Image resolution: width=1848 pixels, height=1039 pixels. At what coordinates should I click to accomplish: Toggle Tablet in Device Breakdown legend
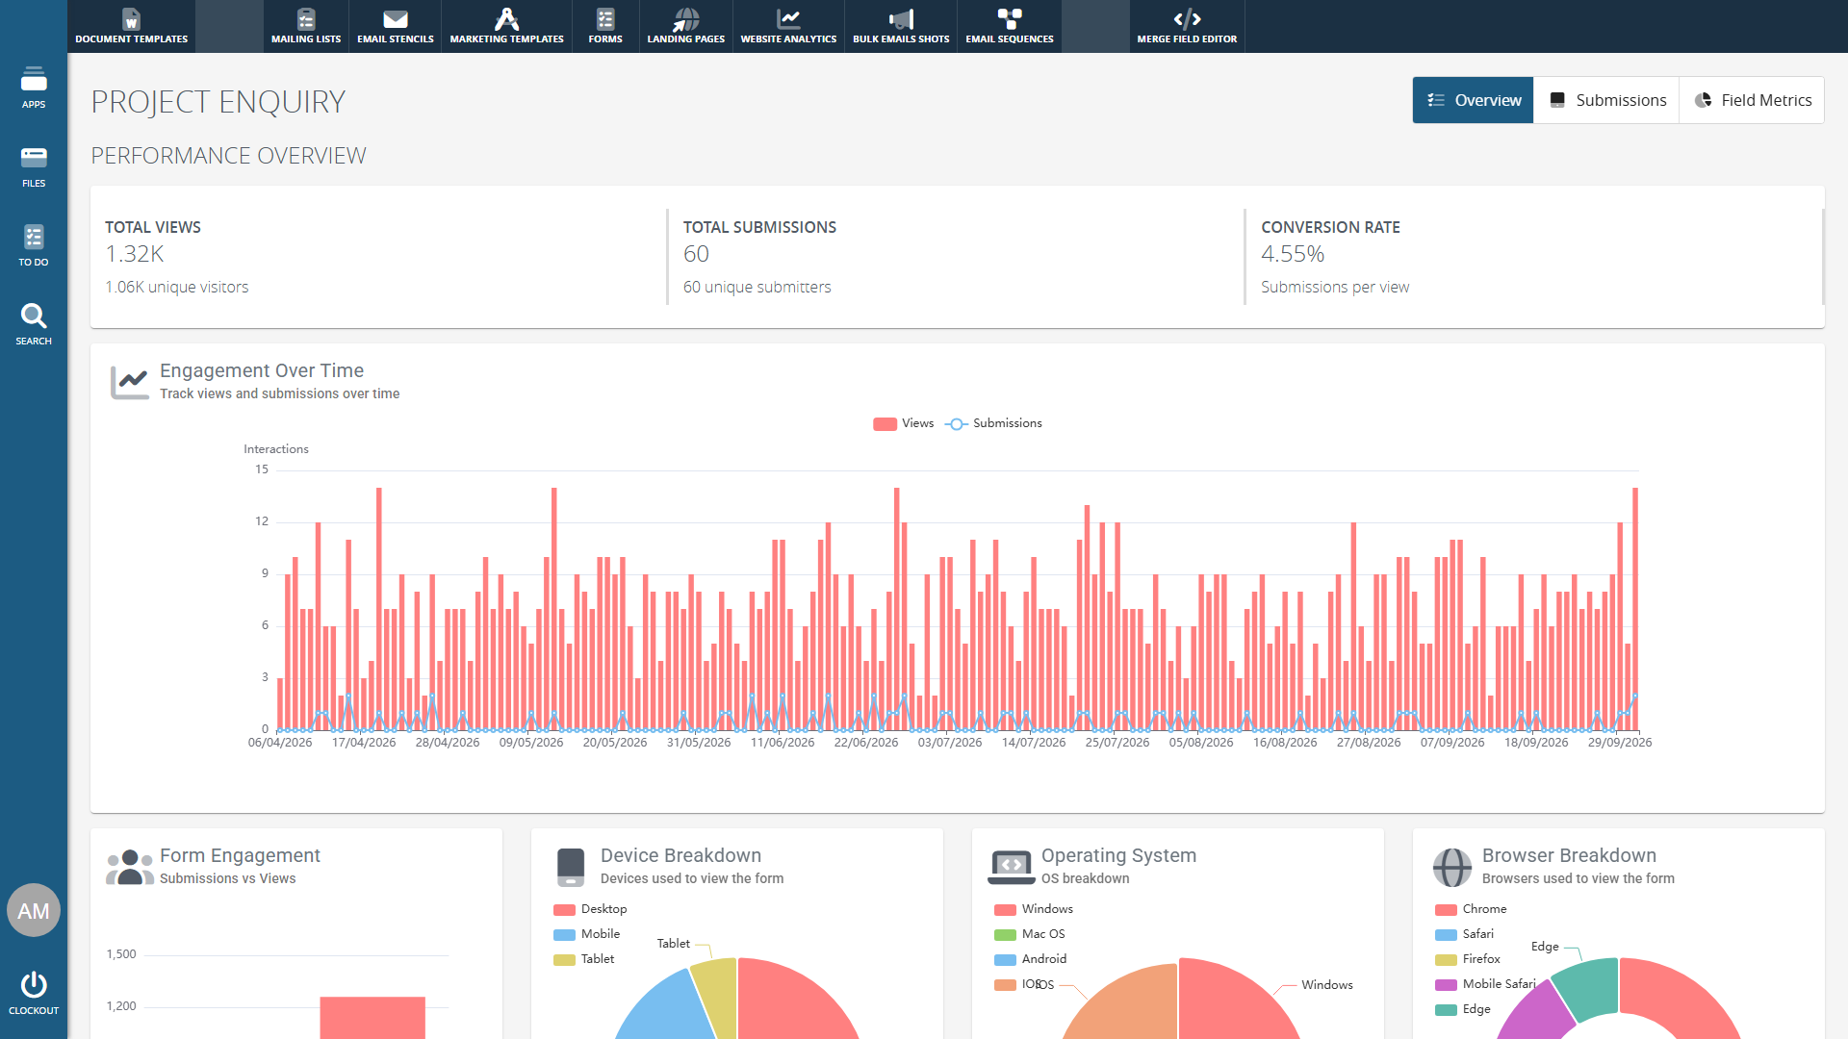click(x=584, y=959)
